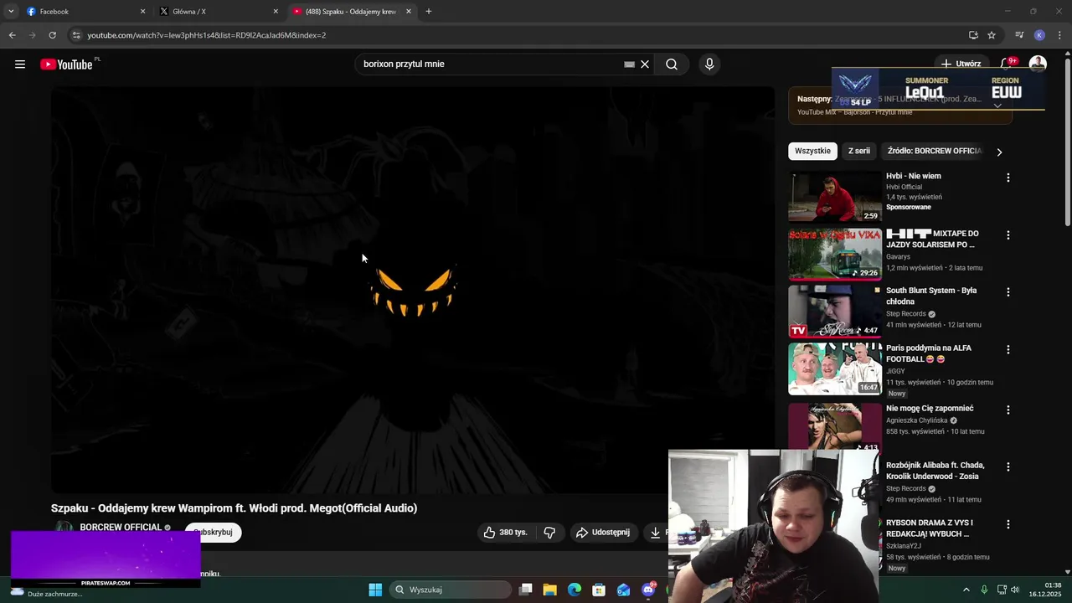Open the YouTube hamburger guide menu
Viewport: 1072px width, 603px height.
tap(20, 64)
